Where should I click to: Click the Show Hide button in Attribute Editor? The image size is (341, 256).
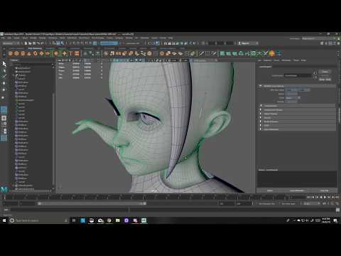pos(325,80)
